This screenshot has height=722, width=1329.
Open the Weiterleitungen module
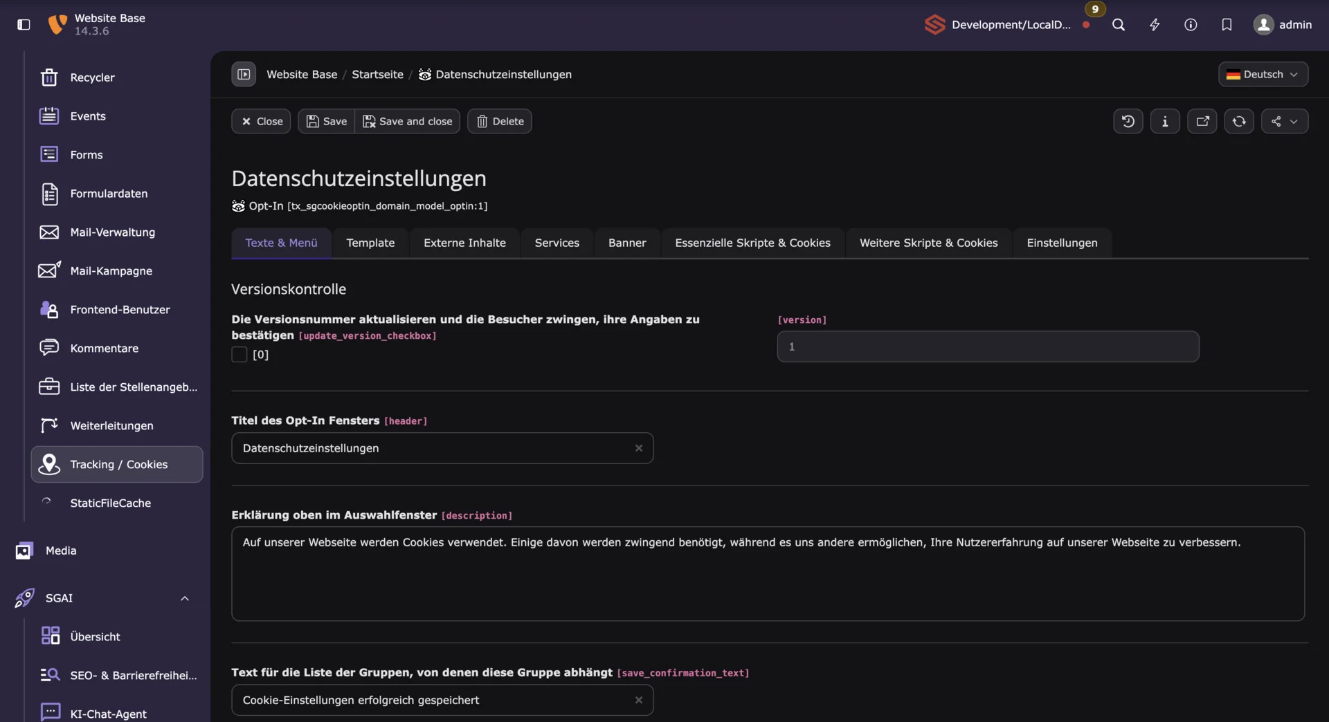point(116,426)
